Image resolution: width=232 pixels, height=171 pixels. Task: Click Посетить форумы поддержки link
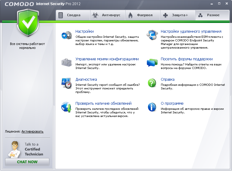tap(187, 59)
